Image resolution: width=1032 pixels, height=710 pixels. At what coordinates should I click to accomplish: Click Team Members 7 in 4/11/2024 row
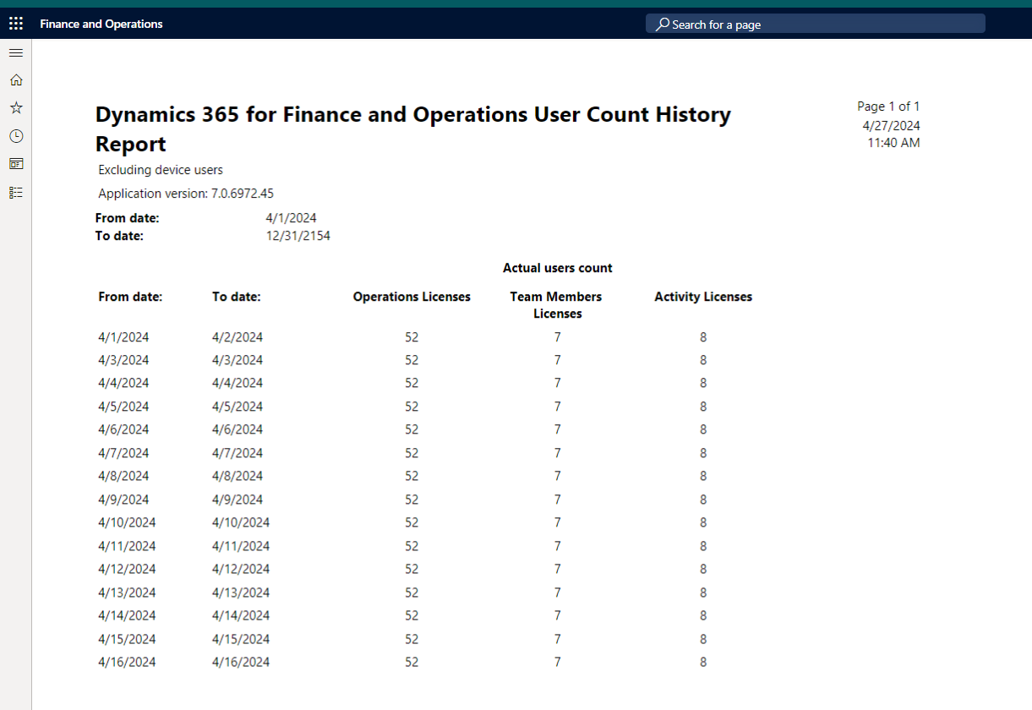(558, 546)
